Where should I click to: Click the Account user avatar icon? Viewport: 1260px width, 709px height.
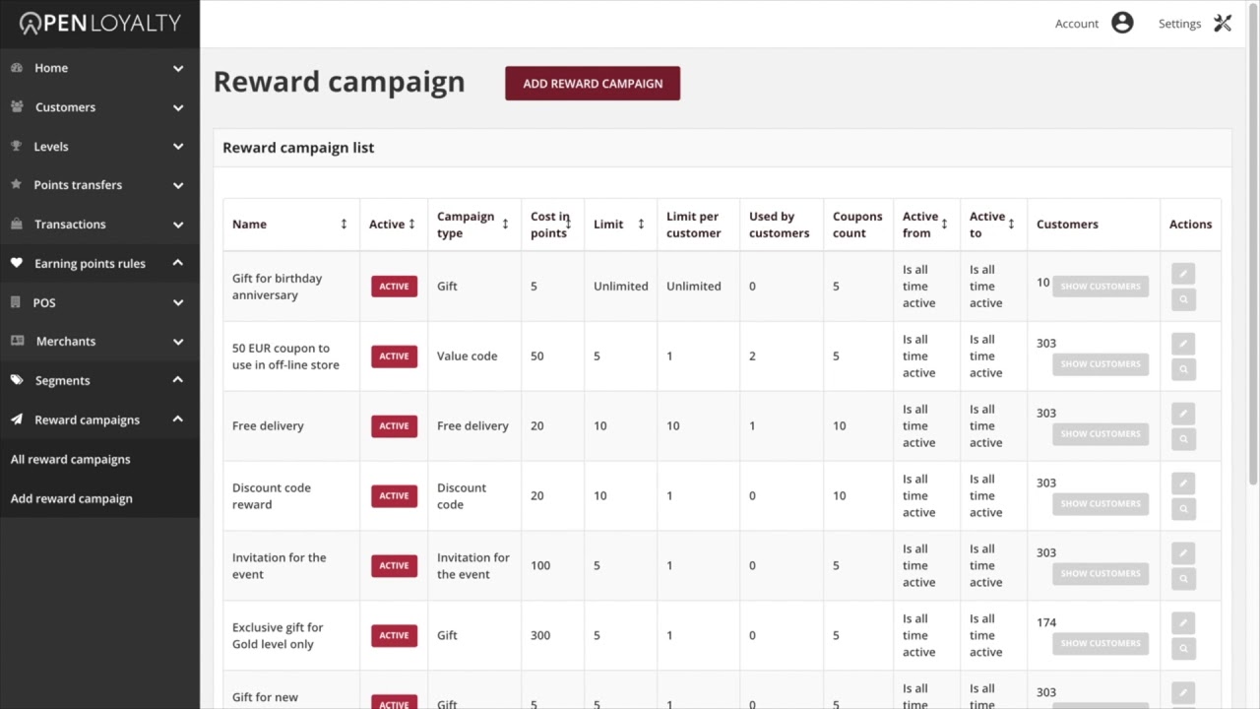(1122, 24)
